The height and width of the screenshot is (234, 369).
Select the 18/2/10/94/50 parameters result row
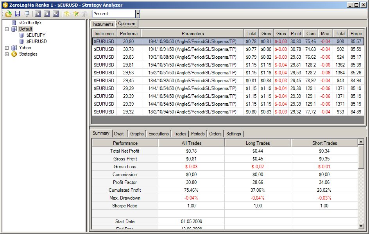click(228, 112)
